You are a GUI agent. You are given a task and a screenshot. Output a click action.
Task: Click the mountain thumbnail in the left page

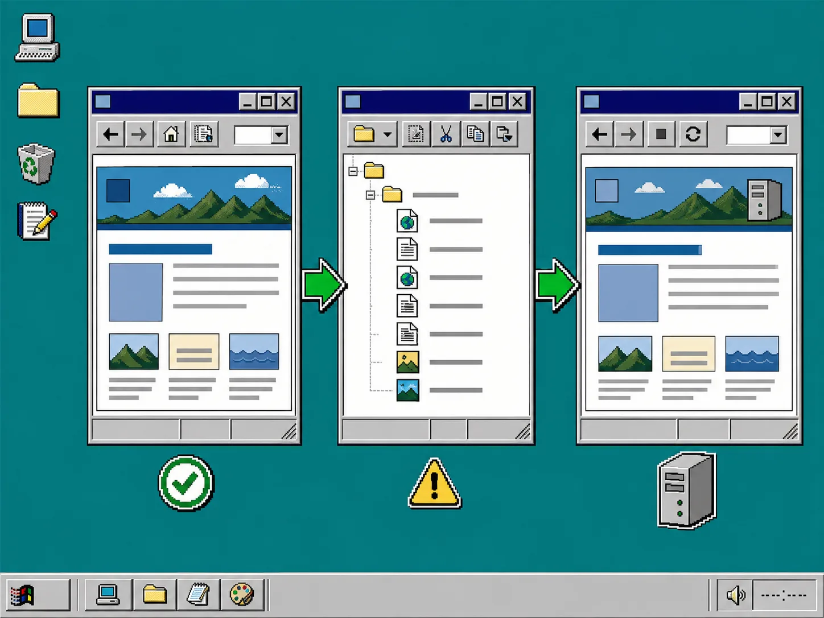click(x=134, y=352)
